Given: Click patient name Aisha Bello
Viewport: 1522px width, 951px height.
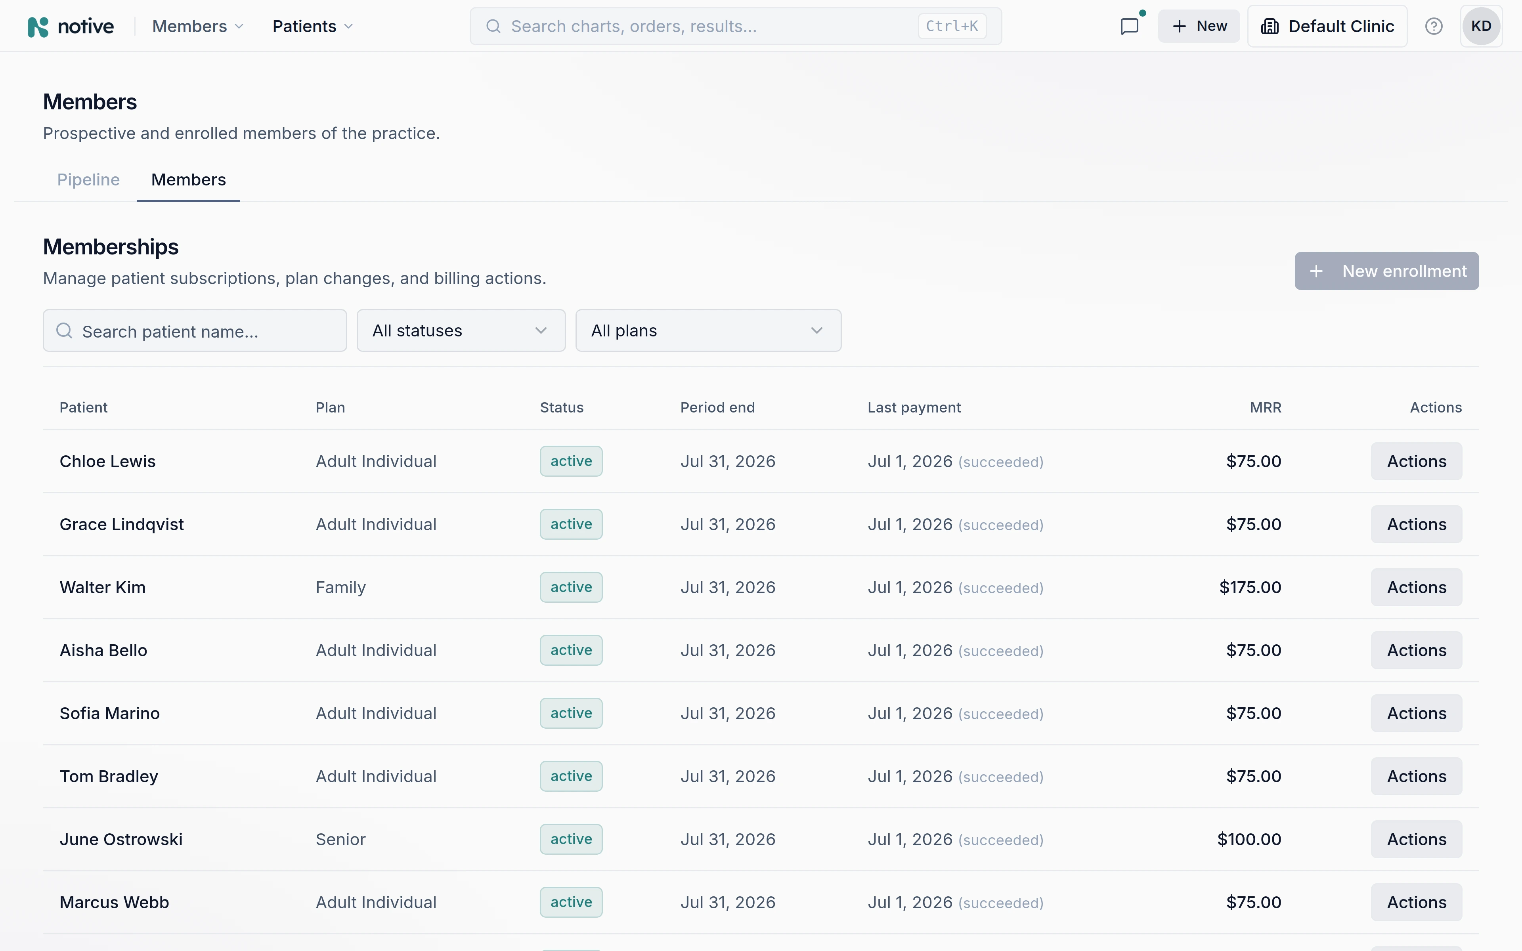Looking at the screenshot, I should tap(104, 650).
